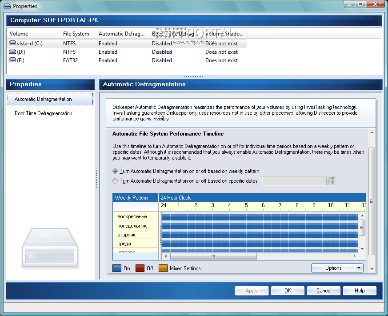Click the Properties window title icon
388x316 pixels.
(7, 6)
